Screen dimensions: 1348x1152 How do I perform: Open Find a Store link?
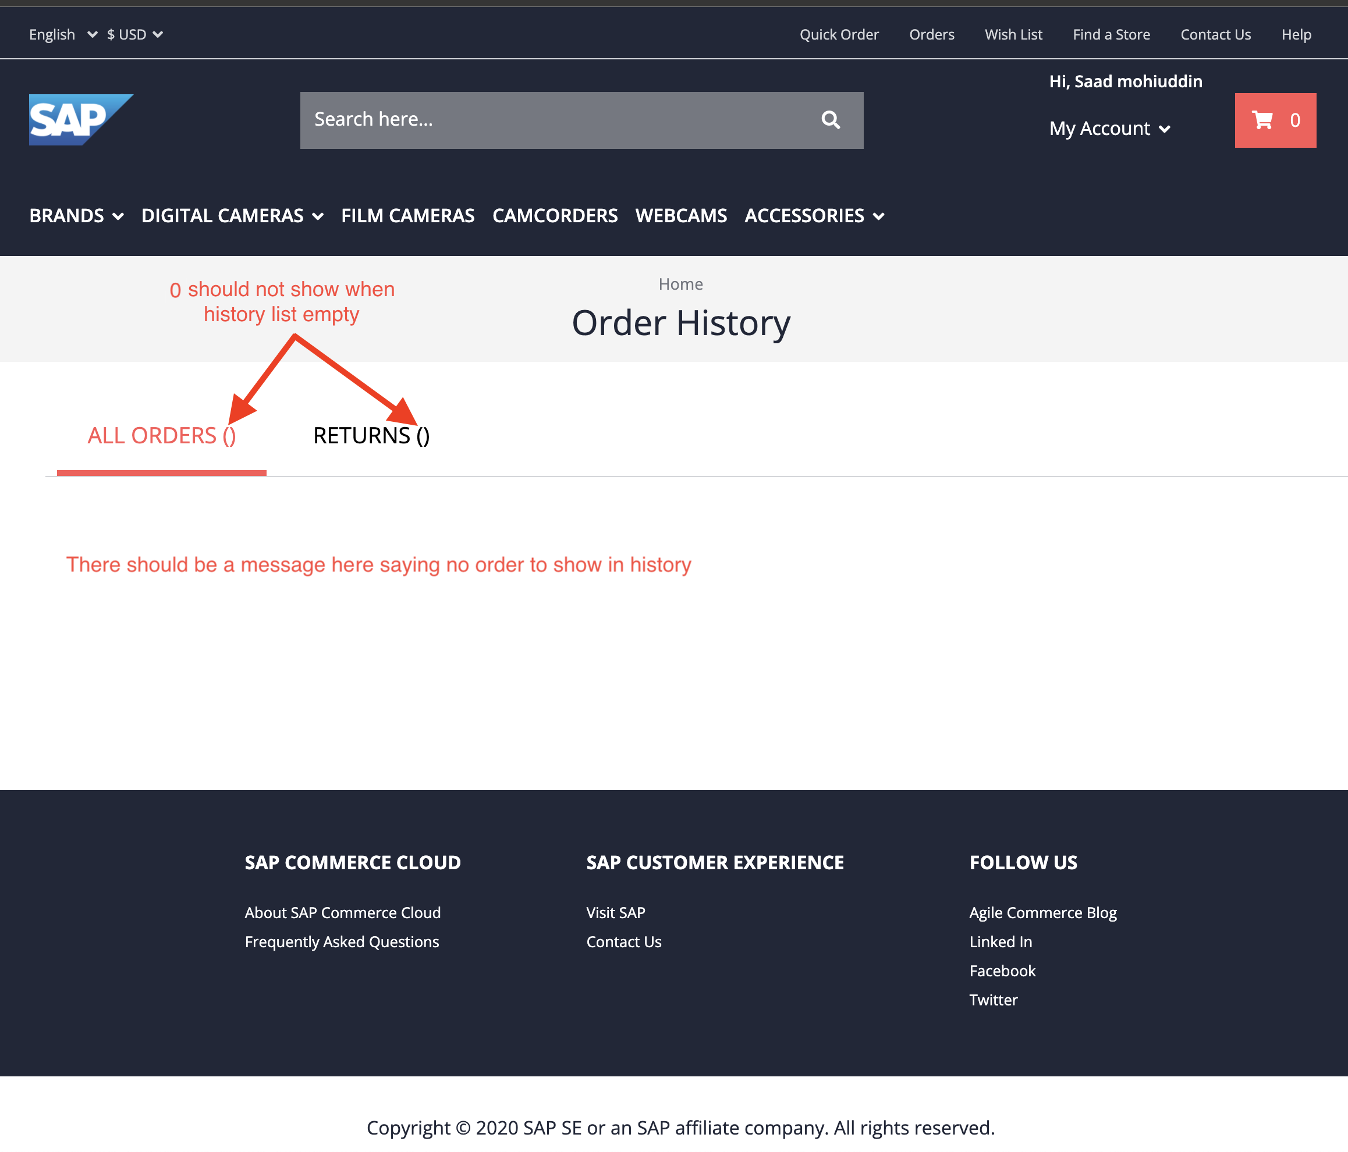(x=1111, y=34)
